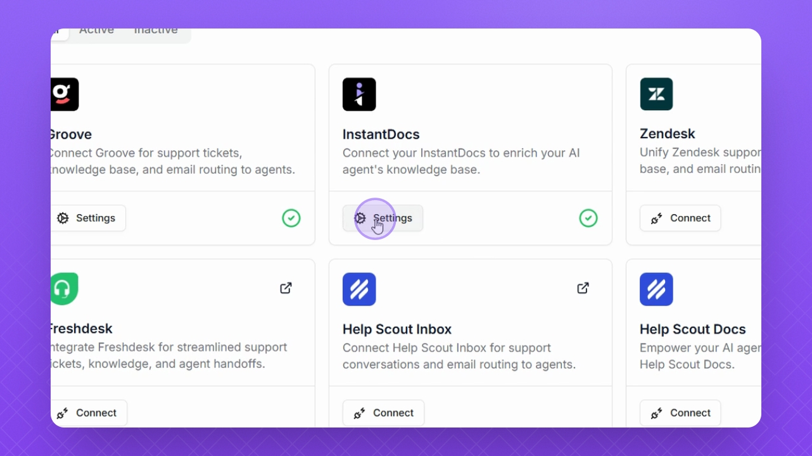Screen dimensions: 812x456
Task: Click the Help Scout Inbox logo
Action: [x=359, y=289]
